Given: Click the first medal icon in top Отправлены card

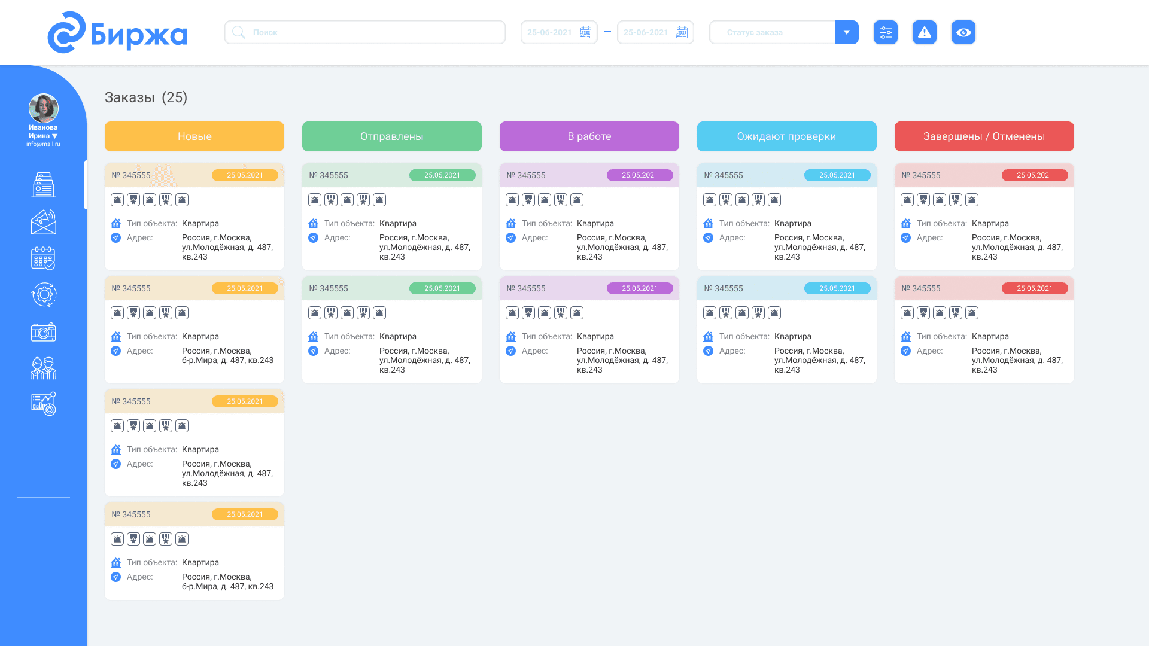Looking at the screenshot, I should [x=331, y=200].
